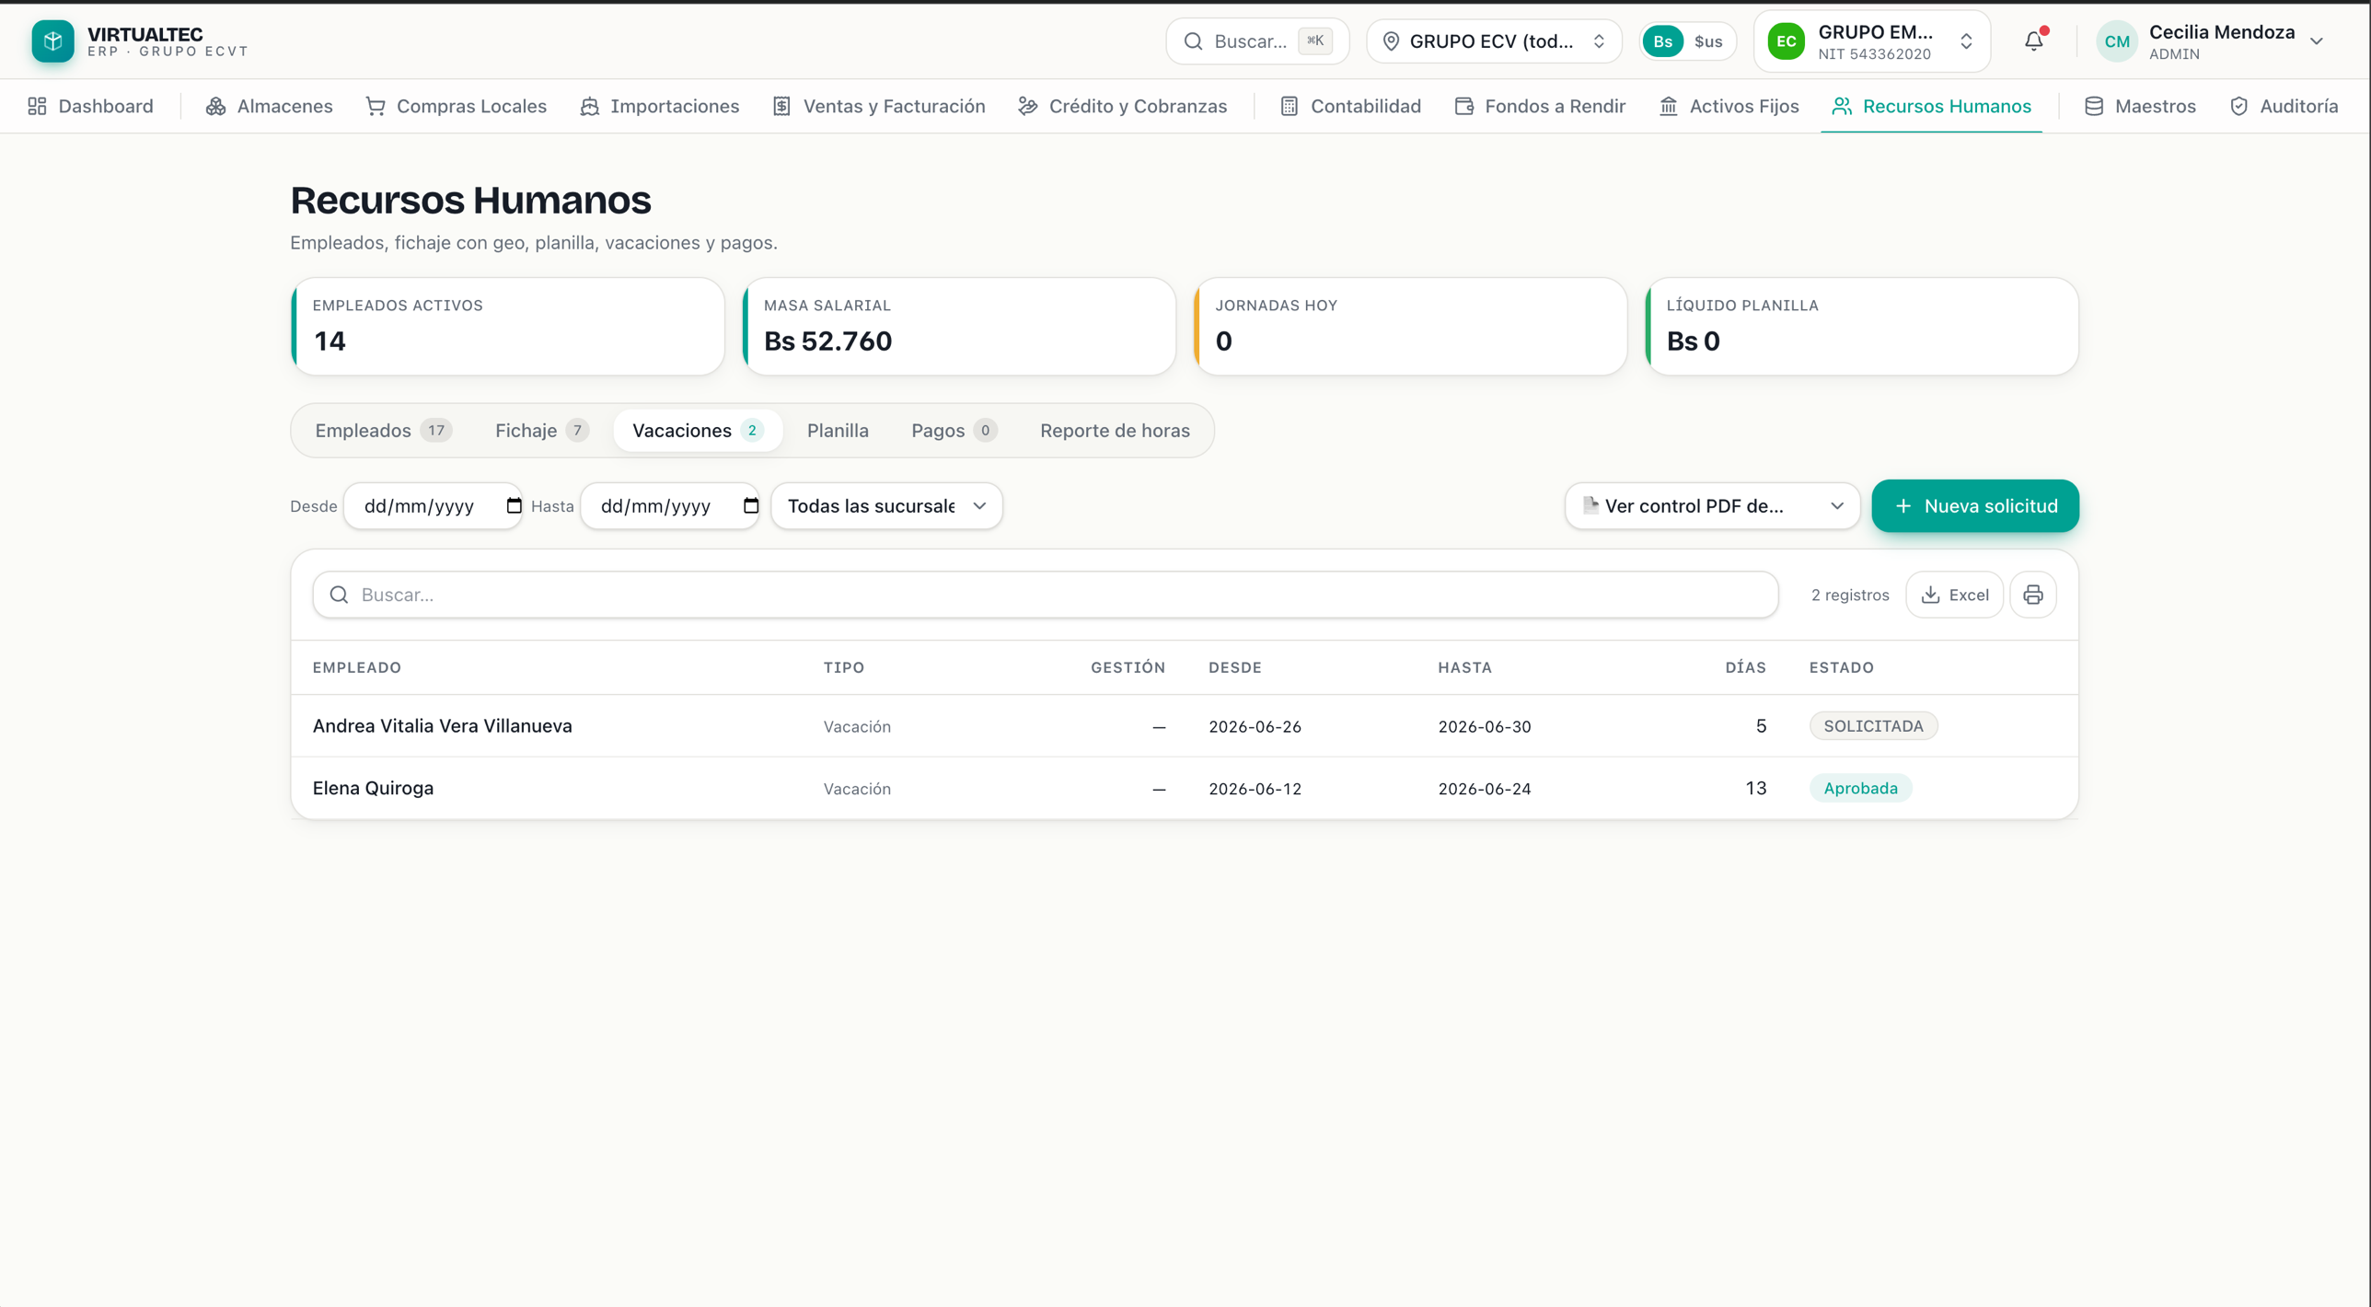Open the notifications bell
This screenshot has height=1307, width=2371.
point(2034,41)
